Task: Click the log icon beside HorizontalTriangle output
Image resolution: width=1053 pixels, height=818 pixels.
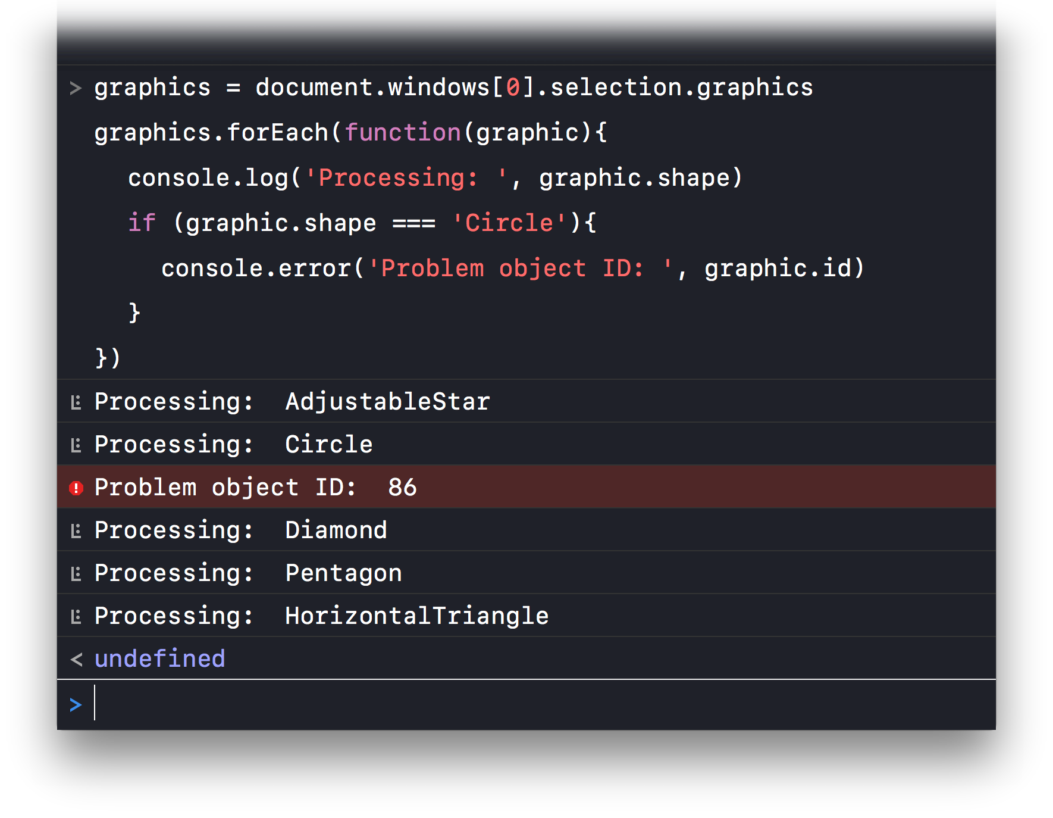Action: click(76, 617)
